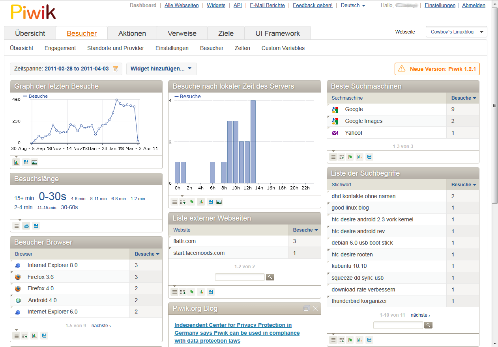Click the chart icon under Graph der letzten Besuche
498x347 pixels.
click(16, 162)
